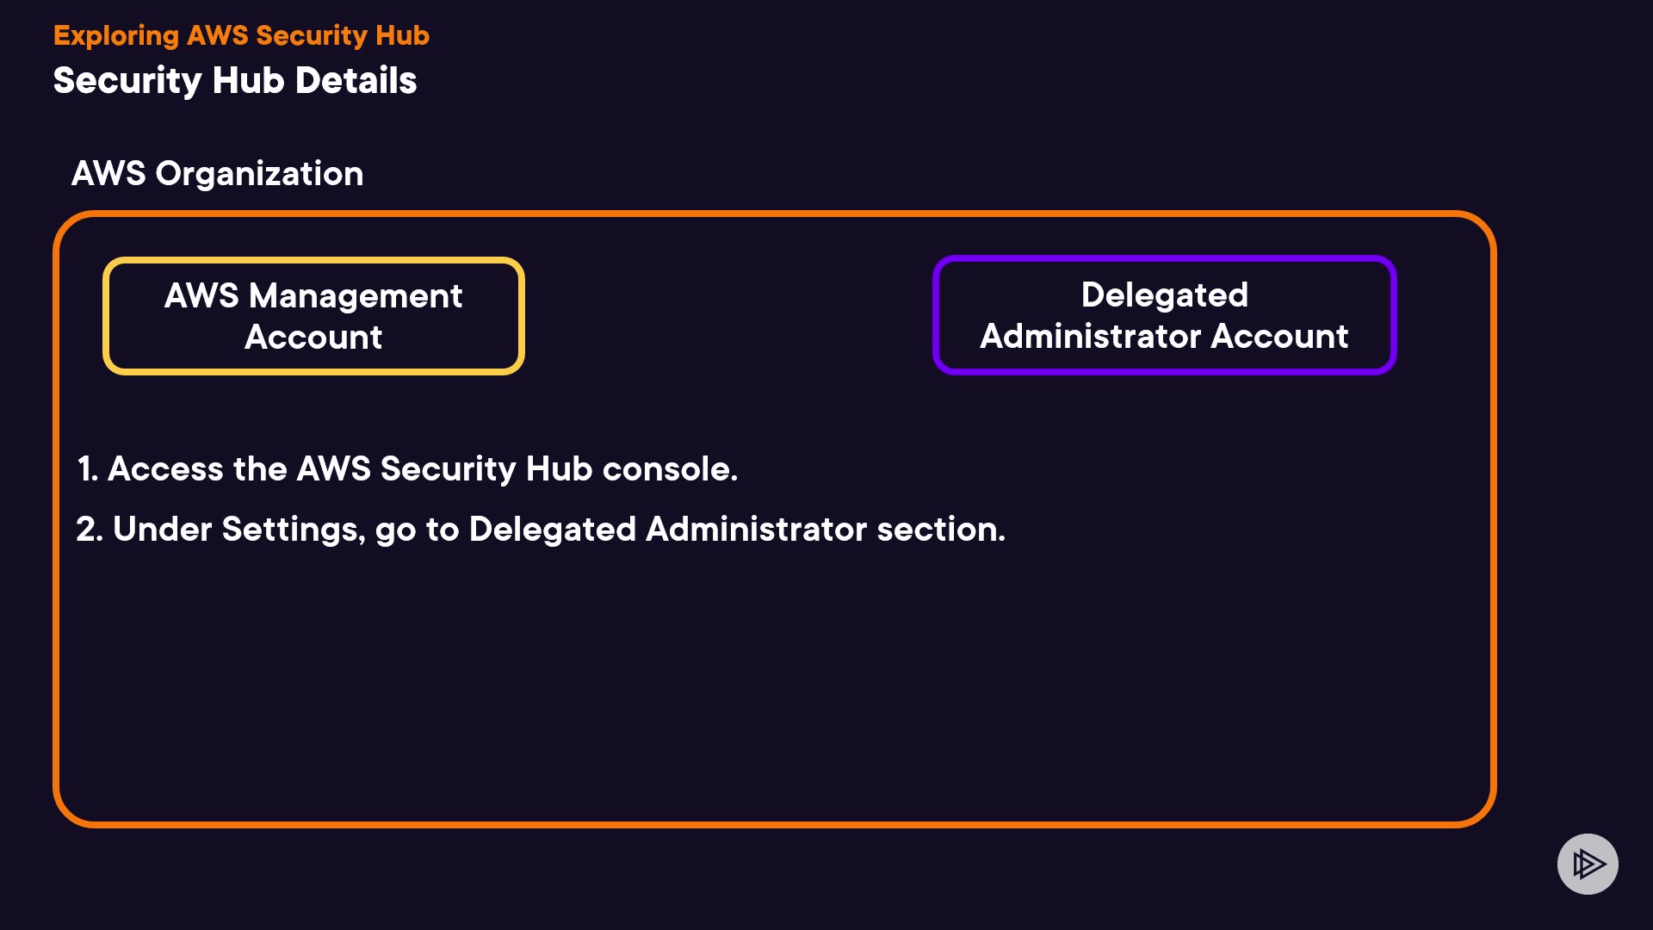Click the number '1.' of the first step

88,469
